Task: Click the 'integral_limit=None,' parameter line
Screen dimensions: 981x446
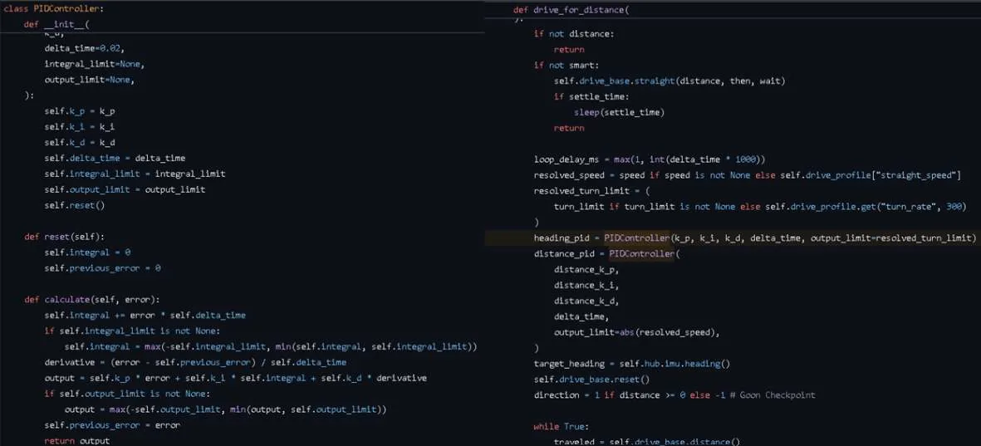Action: 95,64
